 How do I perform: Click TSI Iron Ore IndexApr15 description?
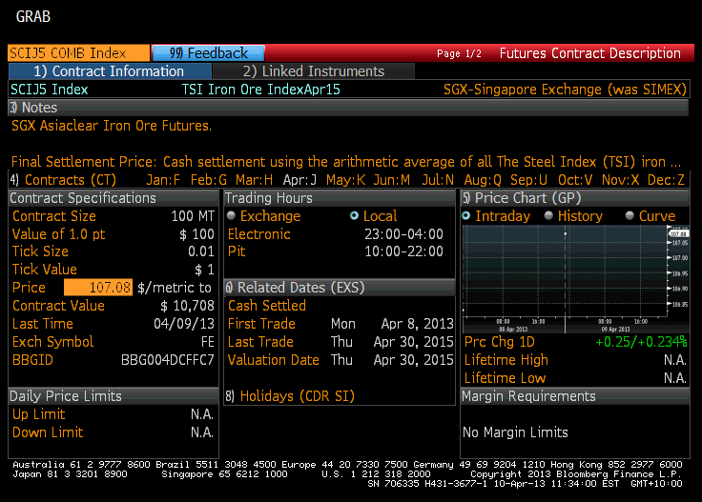(260, 90)
